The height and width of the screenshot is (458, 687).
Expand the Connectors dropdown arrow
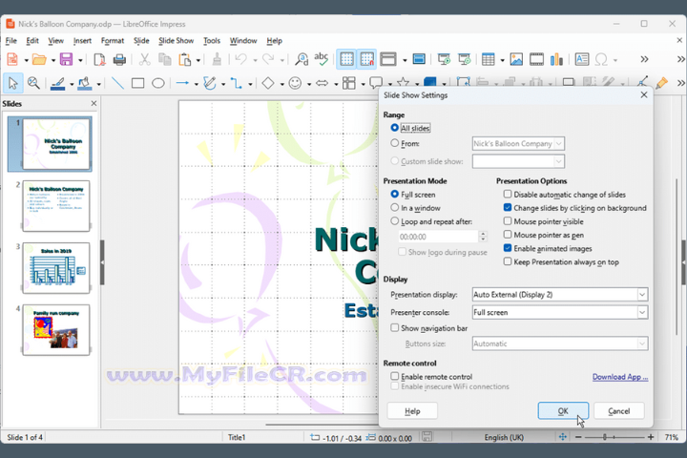click(x=250, y=84)
